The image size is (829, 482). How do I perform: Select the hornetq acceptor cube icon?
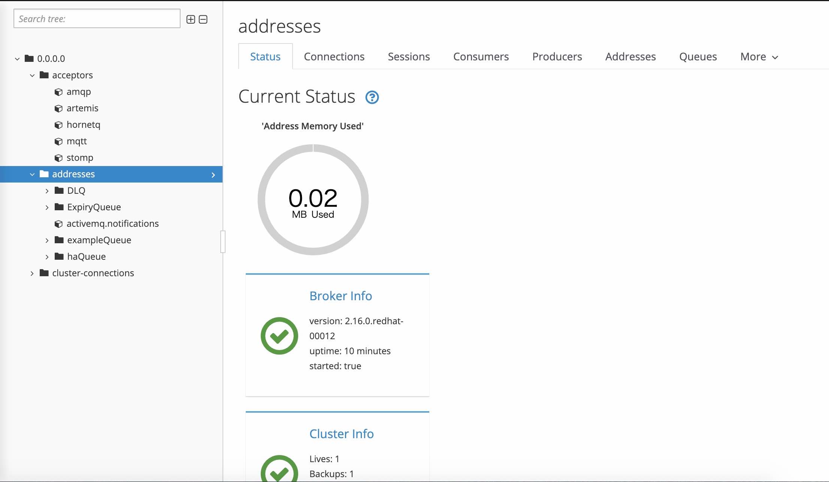coord(58,125)
